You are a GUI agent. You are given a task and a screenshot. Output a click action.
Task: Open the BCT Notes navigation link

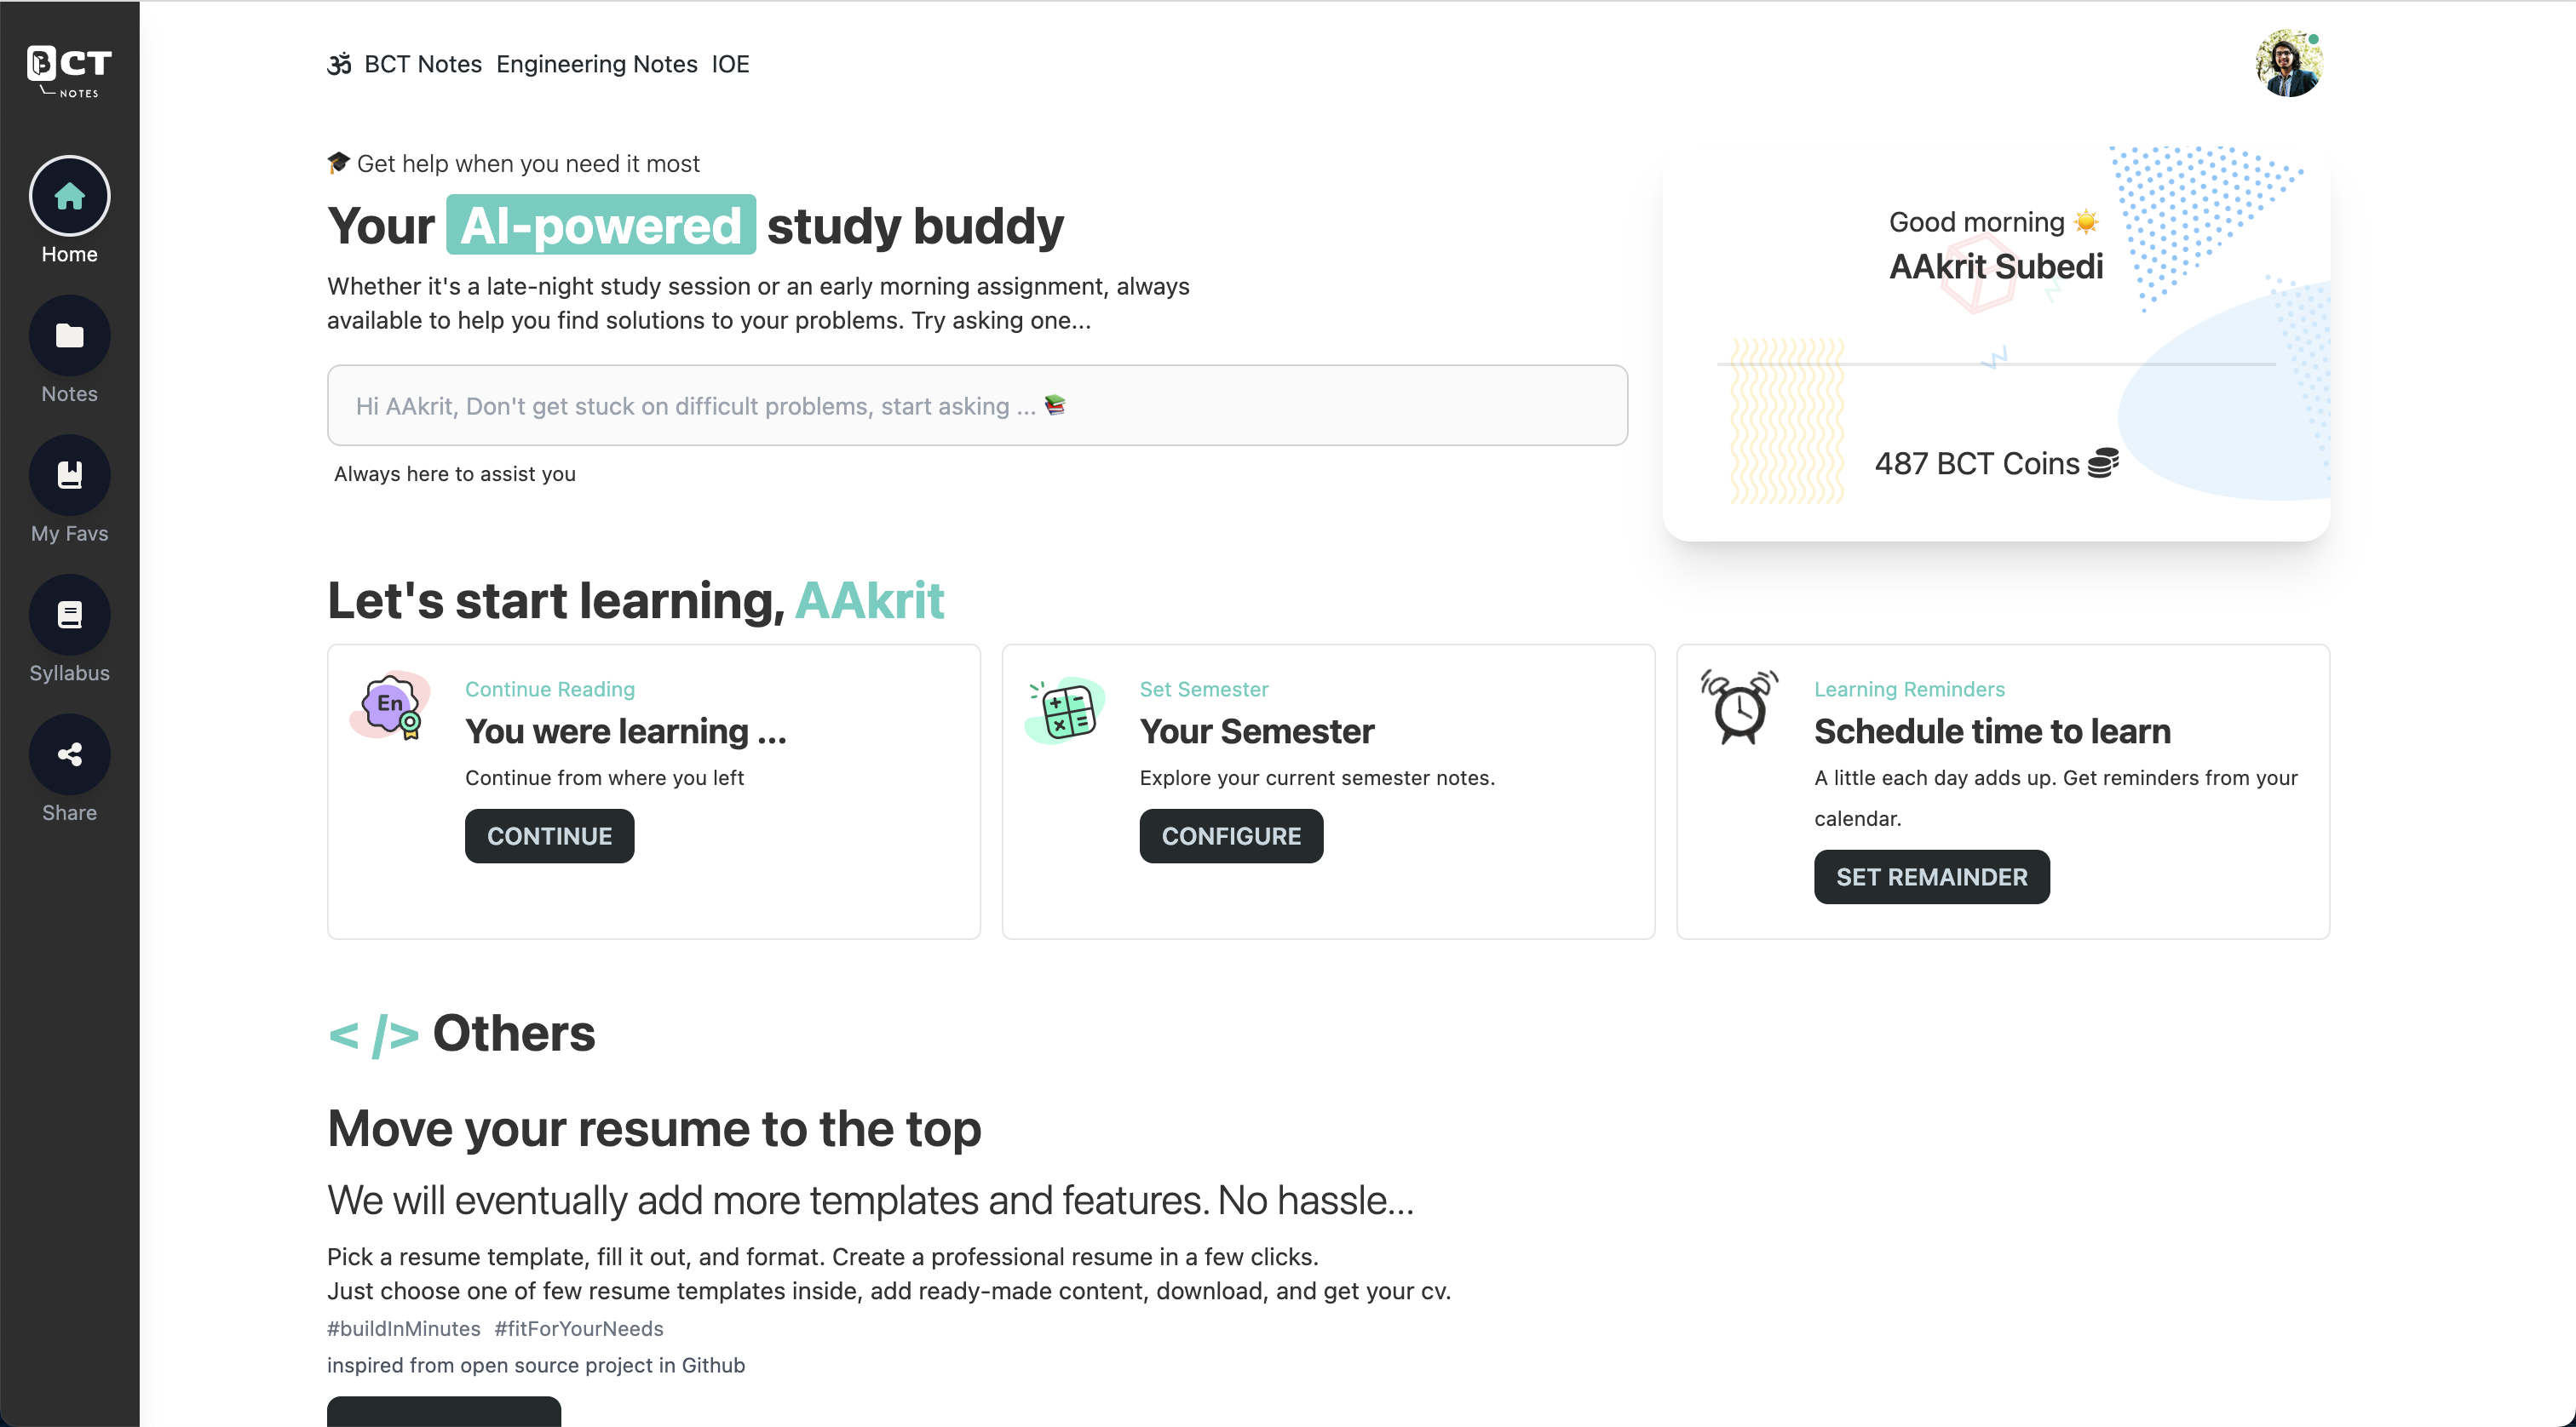click(423, 63)
